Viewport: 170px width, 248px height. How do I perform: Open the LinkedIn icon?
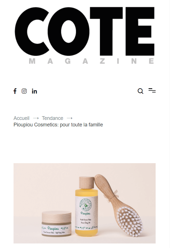coord(34,91)
